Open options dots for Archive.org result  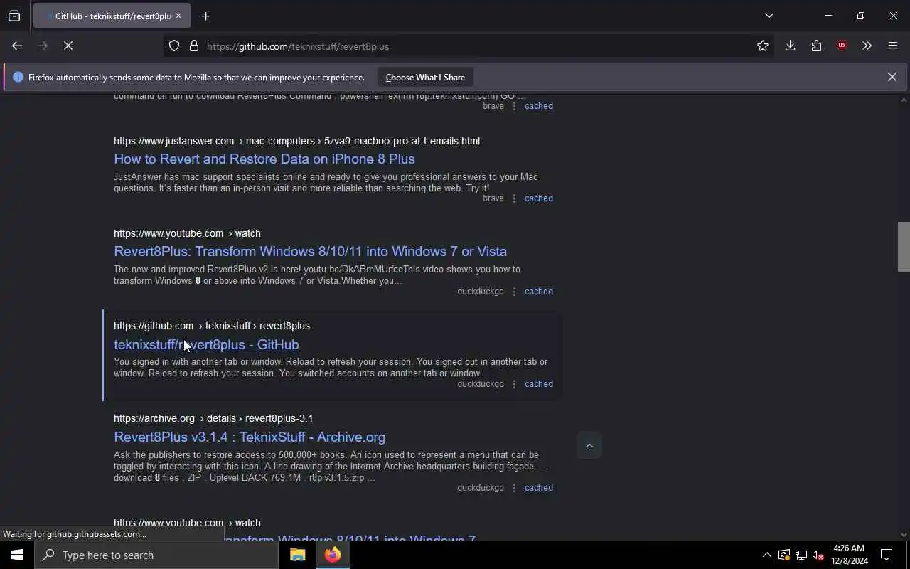tap(514, 488)
